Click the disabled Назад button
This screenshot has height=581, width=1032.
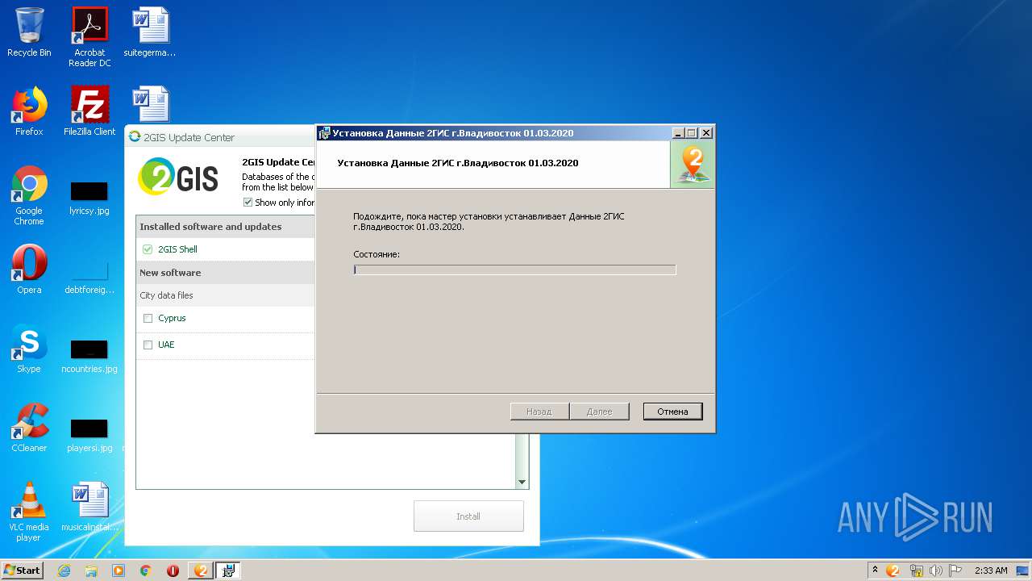pyautogui.click(x=539, y=412)
